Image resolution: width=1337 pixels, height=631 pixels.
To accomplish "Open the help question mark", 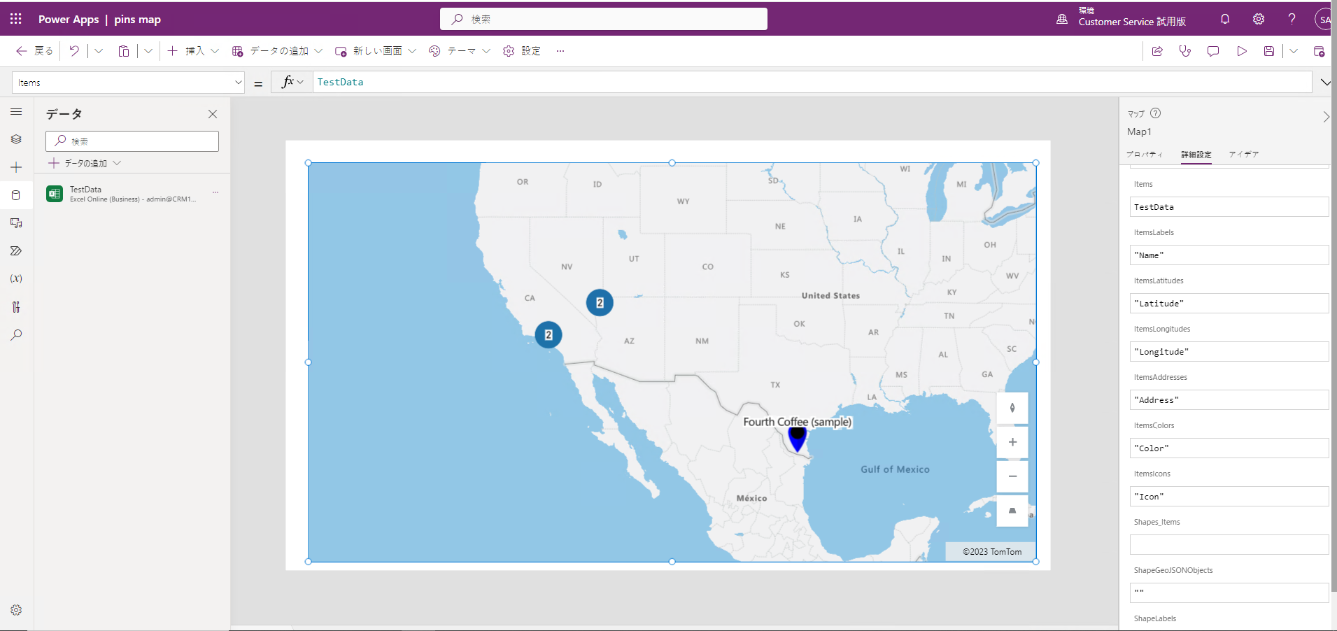I will point(1292,19).
